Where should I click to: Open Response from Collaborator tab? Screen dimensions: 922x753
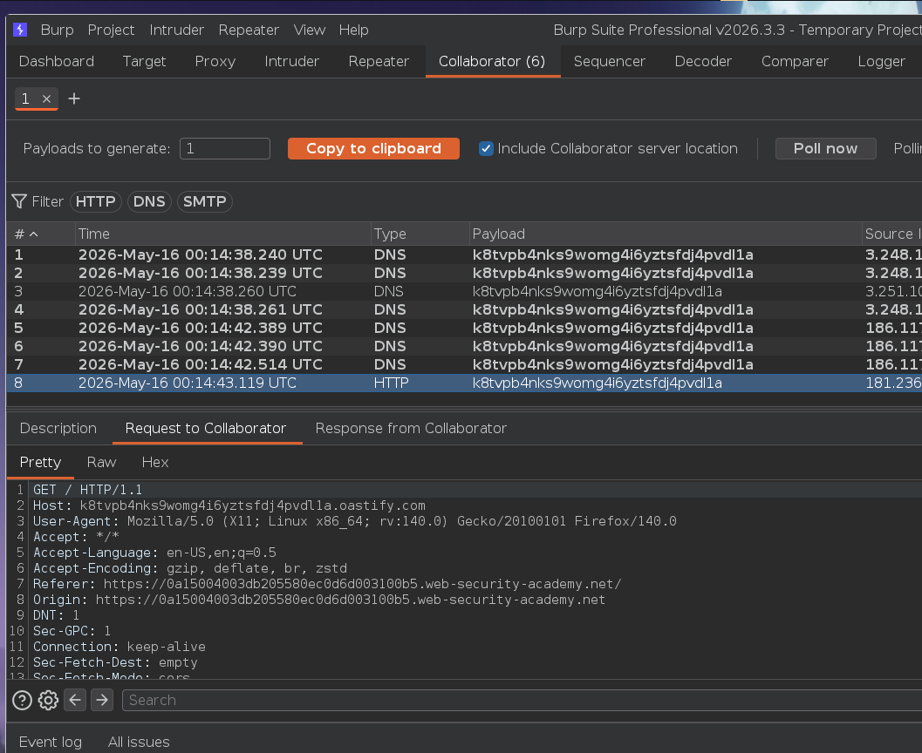coord(411,428)
